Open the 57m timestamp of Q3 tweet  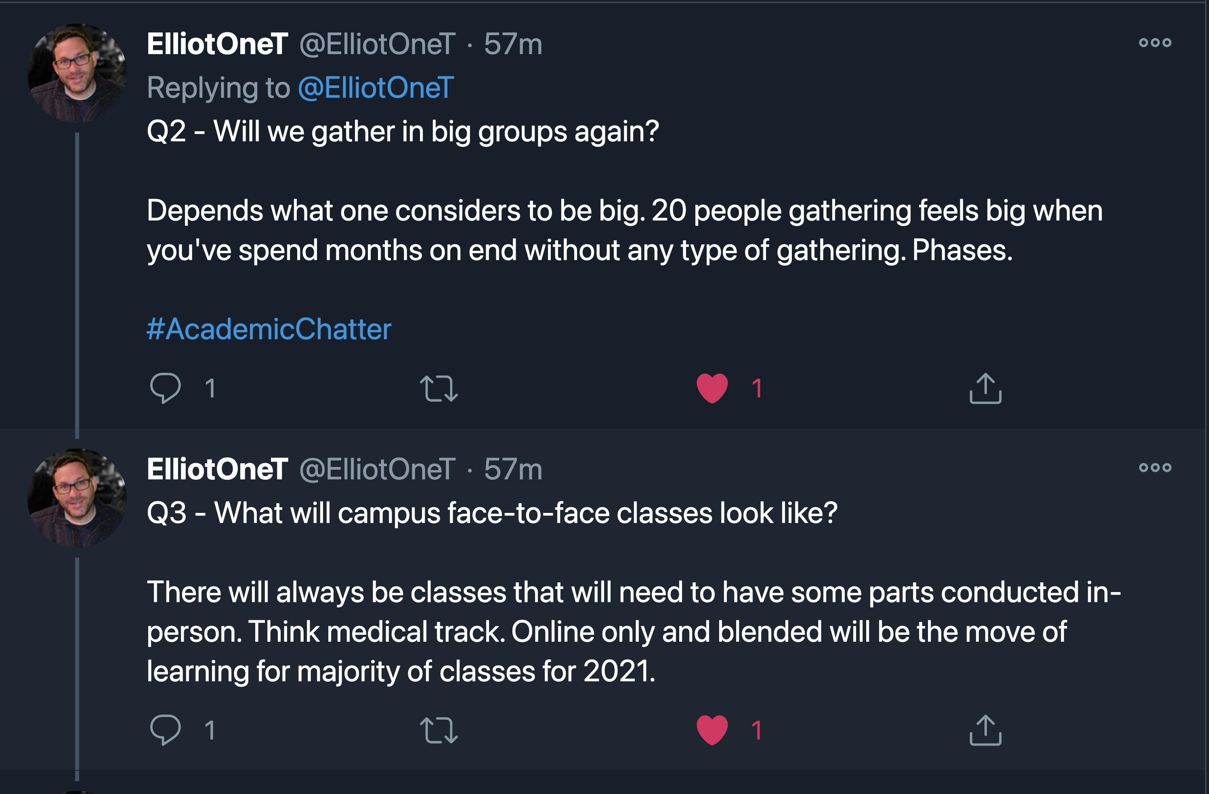pos(513,468)
